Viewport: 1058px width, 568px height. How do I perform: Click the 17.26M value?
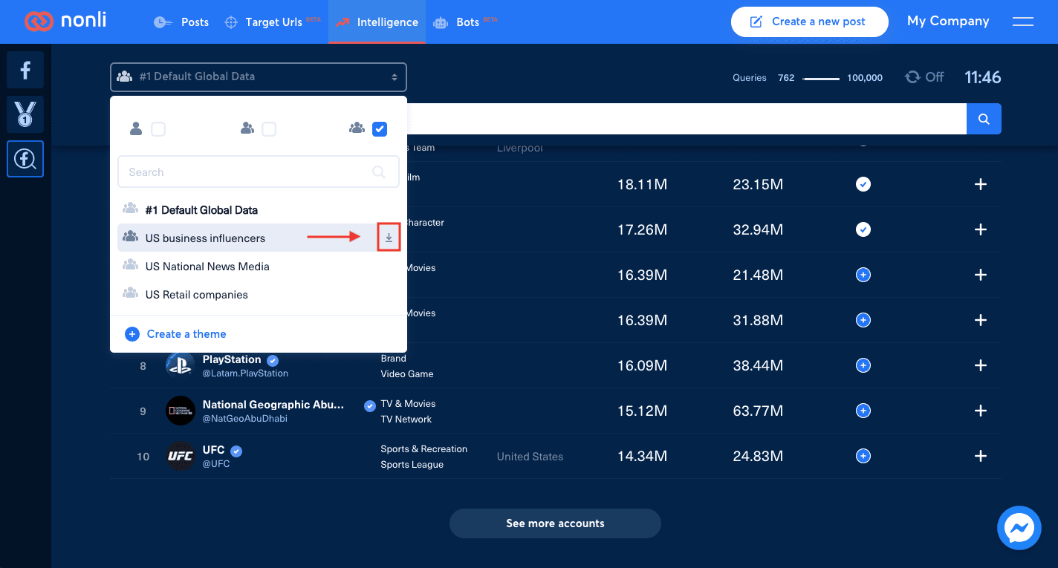[x=643, y=229]
